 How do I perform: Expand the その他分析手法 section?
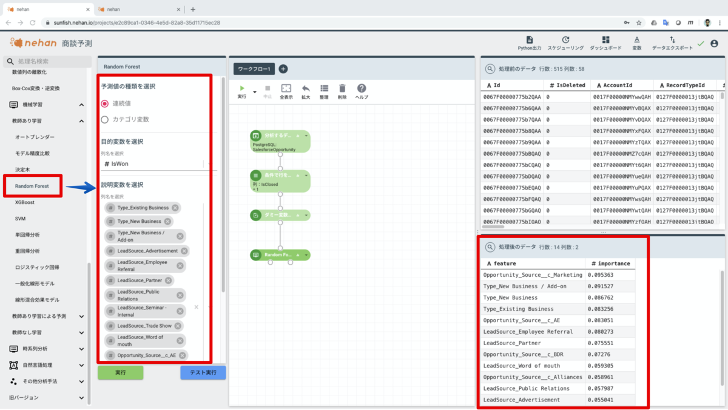[x=81, y=382]
